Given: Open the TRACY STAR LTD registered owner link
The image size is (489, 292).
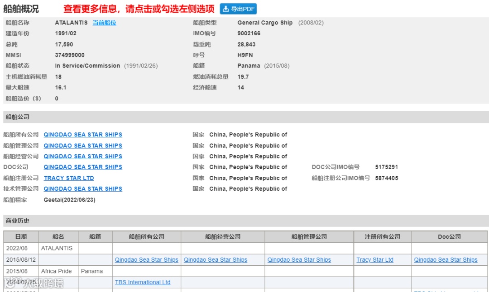Looking at the screenshot, I should tap(69, 178).
